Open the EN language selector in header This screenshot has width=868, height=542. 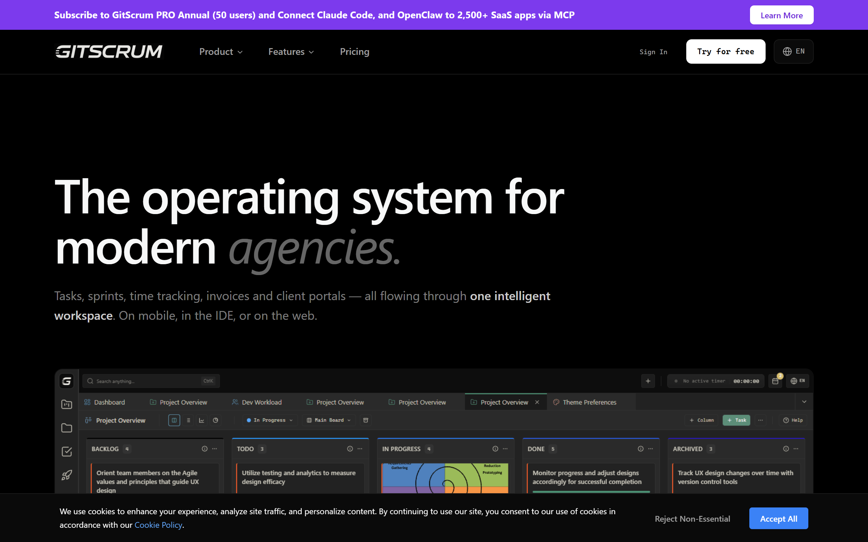793,51
